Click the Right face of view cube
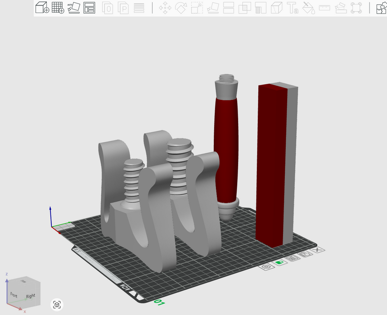This screenshot has width=387, height=315. coord(31,296)
